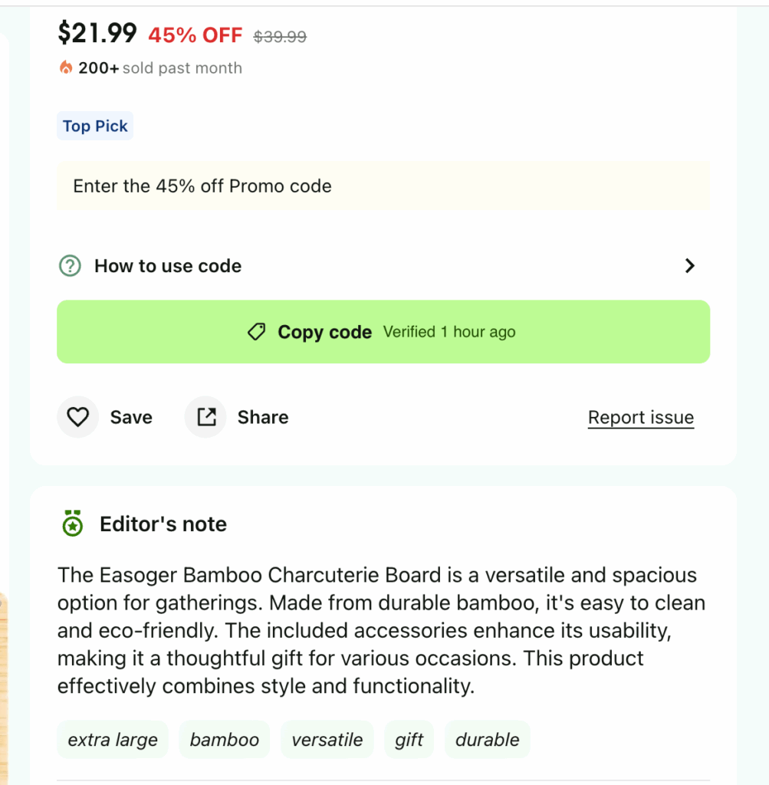
Task: Click the flame icon near sold count
Action: click(x=66, y=68)
